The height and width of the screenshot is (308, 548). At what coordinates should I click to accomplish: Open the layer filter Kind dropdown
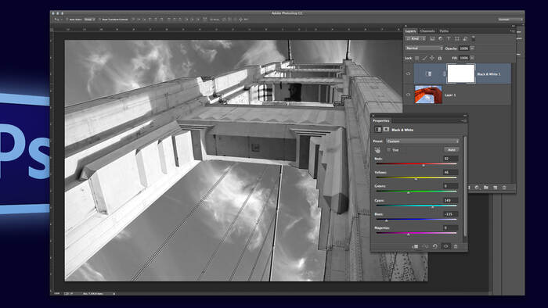tap(416, 39)
